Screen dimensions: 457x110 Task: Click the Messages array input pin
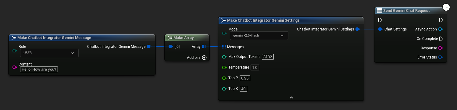click(224, 47)
